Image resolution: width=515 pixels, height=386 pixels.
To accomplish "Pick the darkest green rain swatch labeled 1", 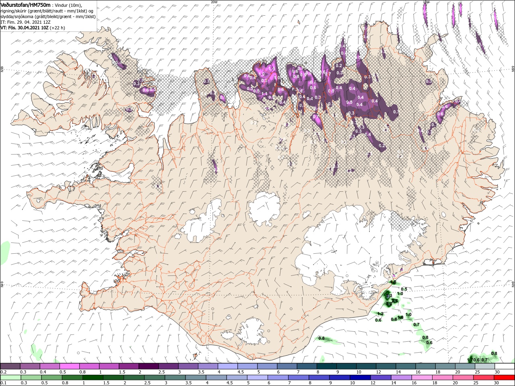I will (93, 378).
